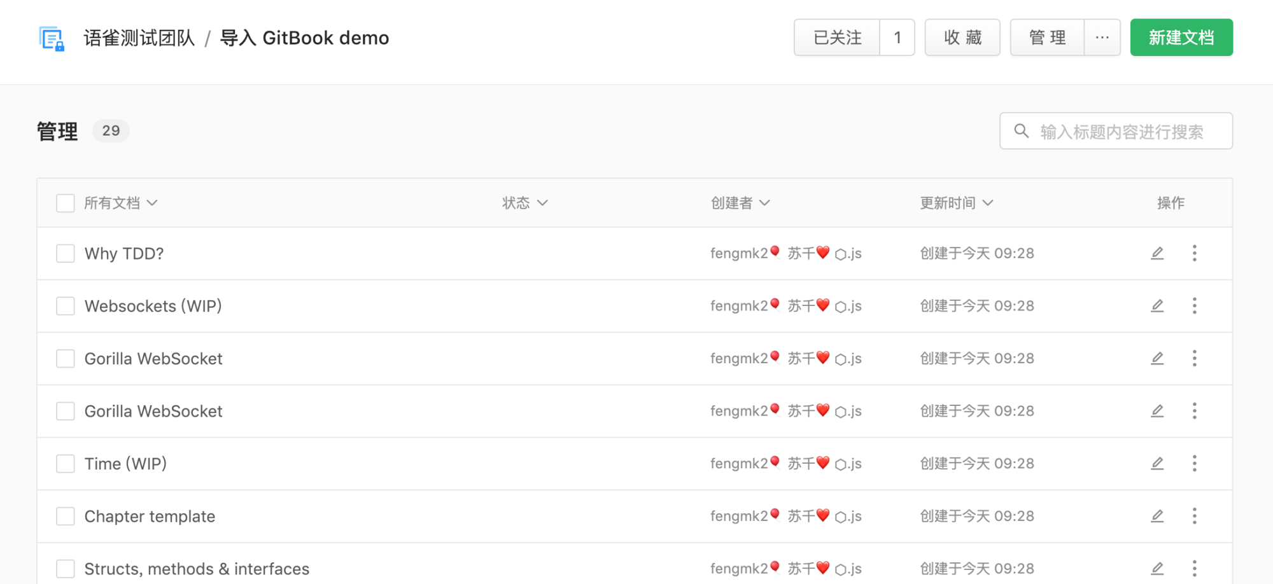1273x584 pixels.
Task: Click the 新建文档 button
Action: (1181, 38)
